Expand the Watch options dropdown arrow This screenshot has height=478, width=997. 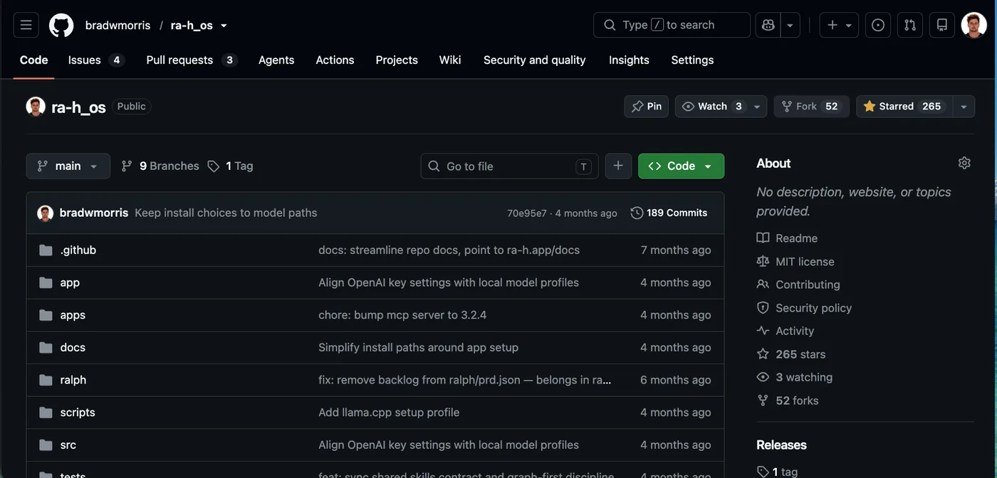pos(757,107)
